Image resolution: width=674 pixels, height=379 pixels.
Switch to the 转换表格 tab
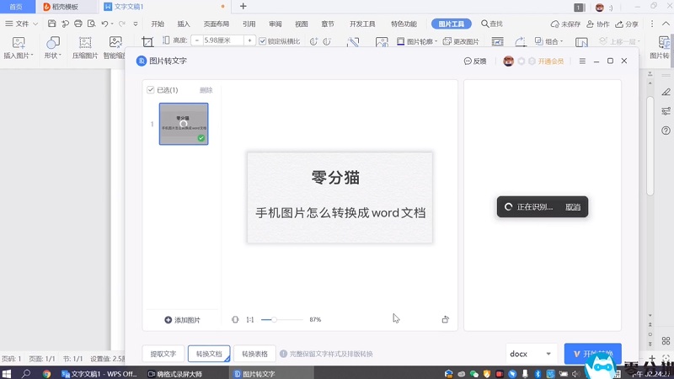(x=254, y=355)
